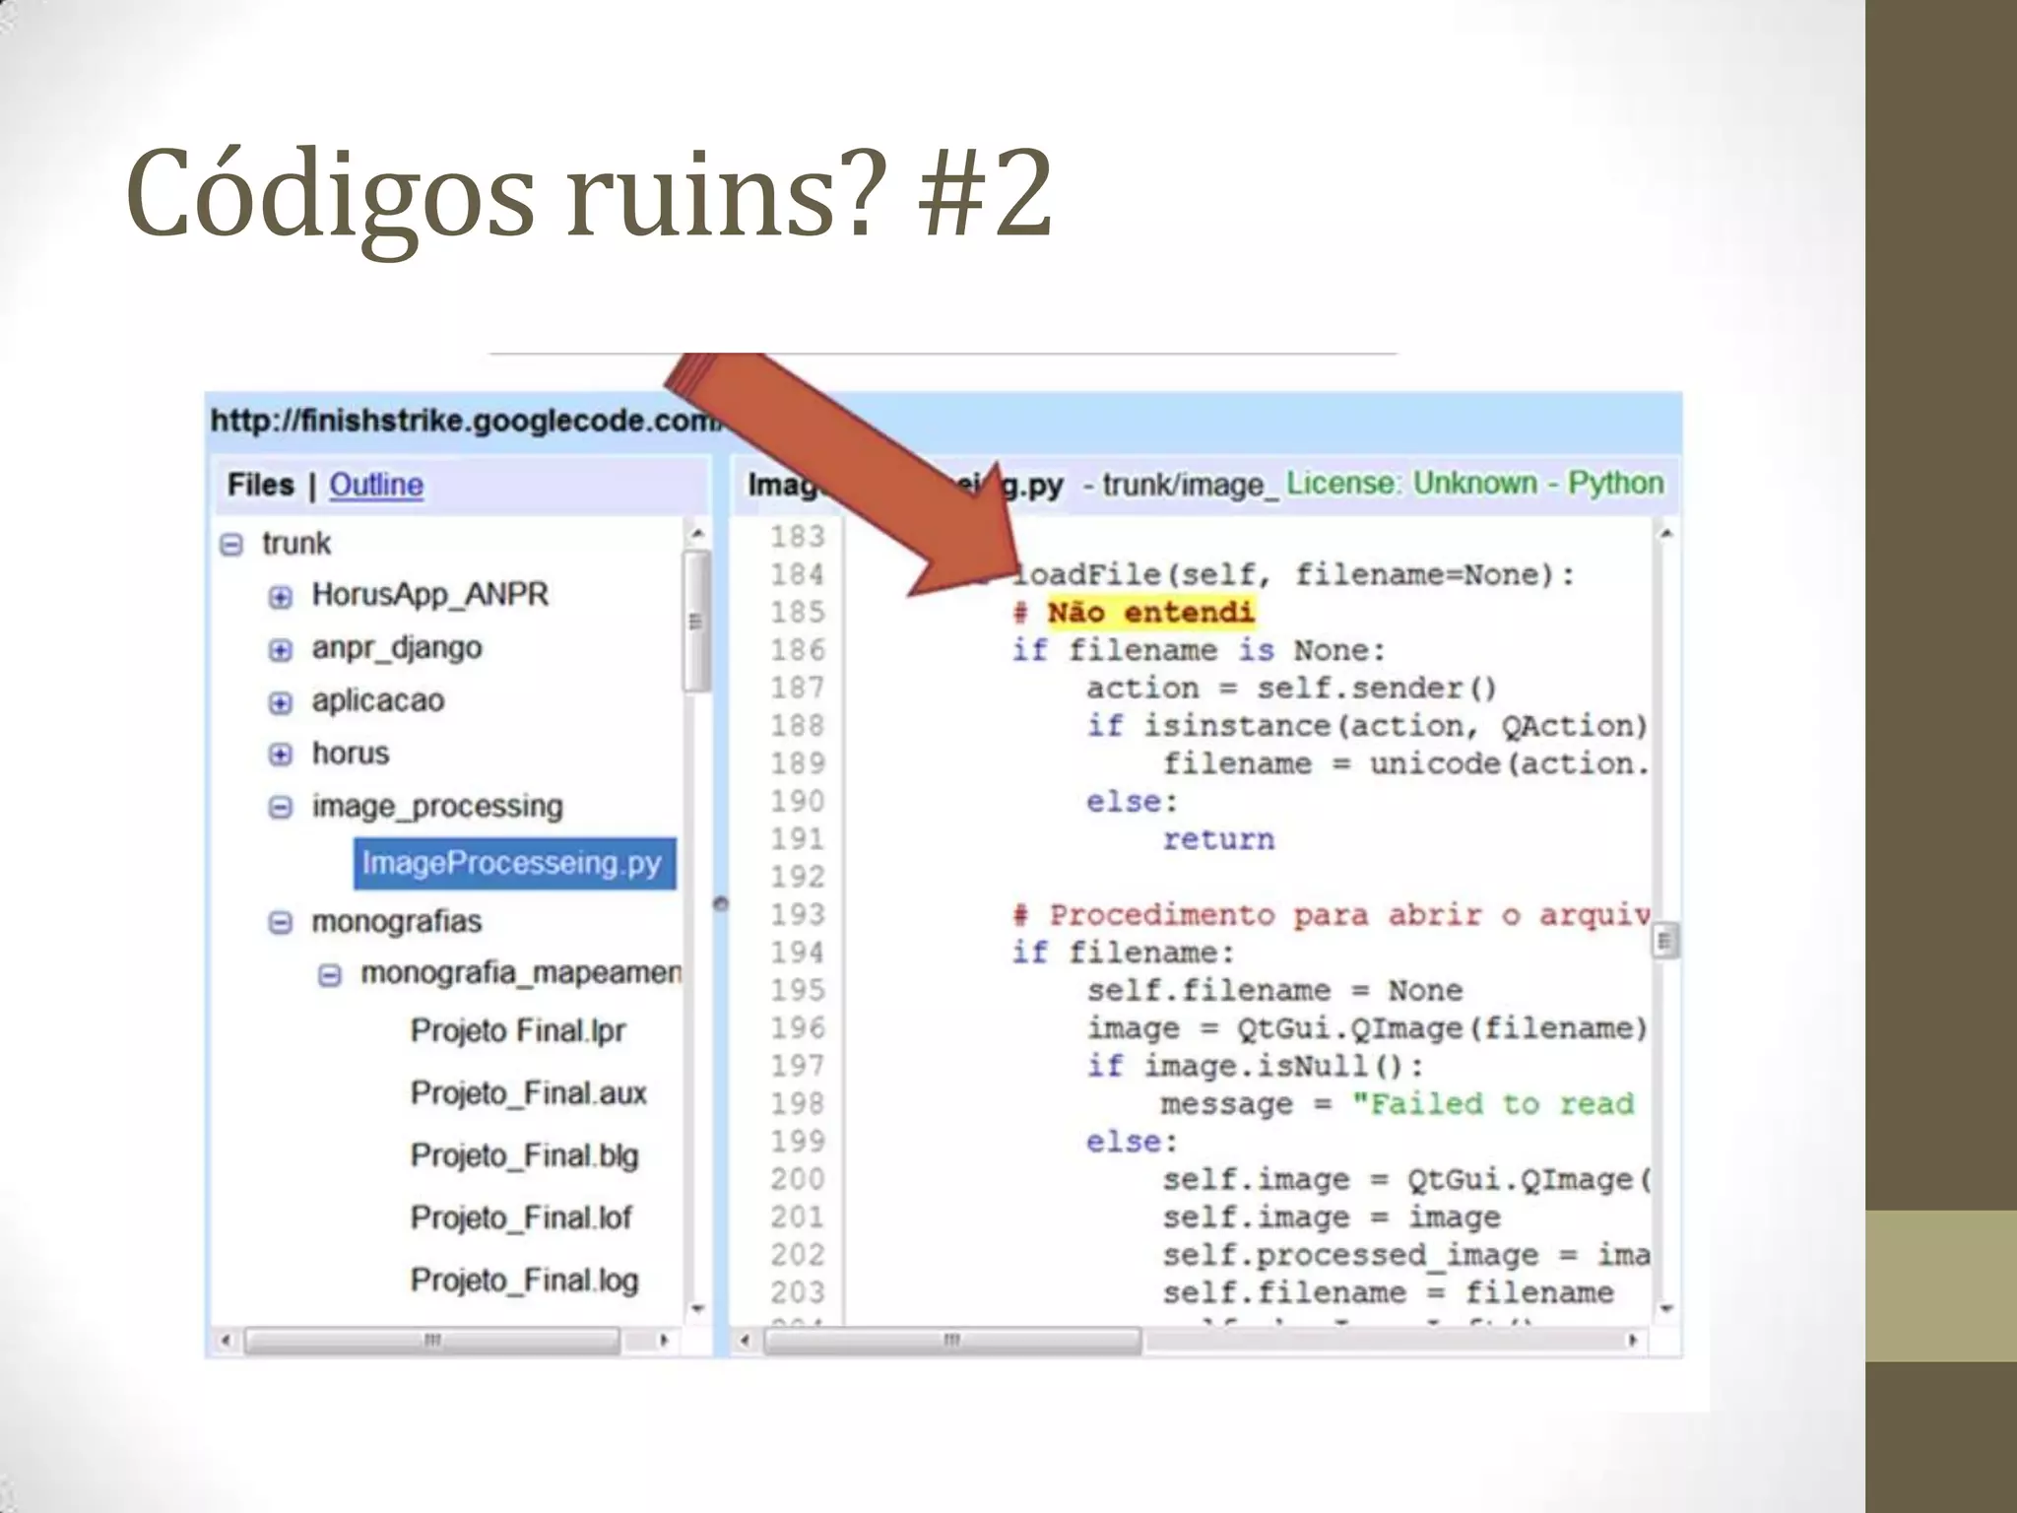The width and height of the screenshot is (2017, 1513).
Task: Click code pane scroll right arrow
Action: 1633,1341
